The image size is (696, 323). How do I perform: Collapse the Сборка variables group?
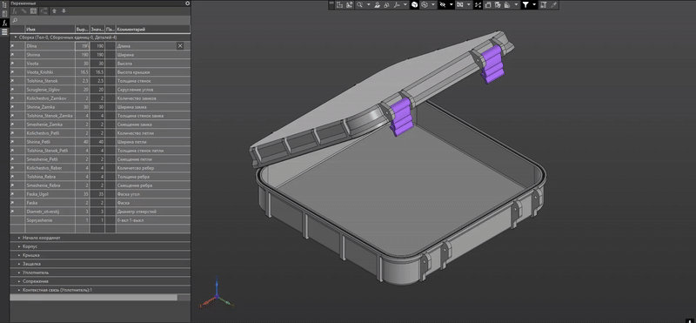point(16,37)
